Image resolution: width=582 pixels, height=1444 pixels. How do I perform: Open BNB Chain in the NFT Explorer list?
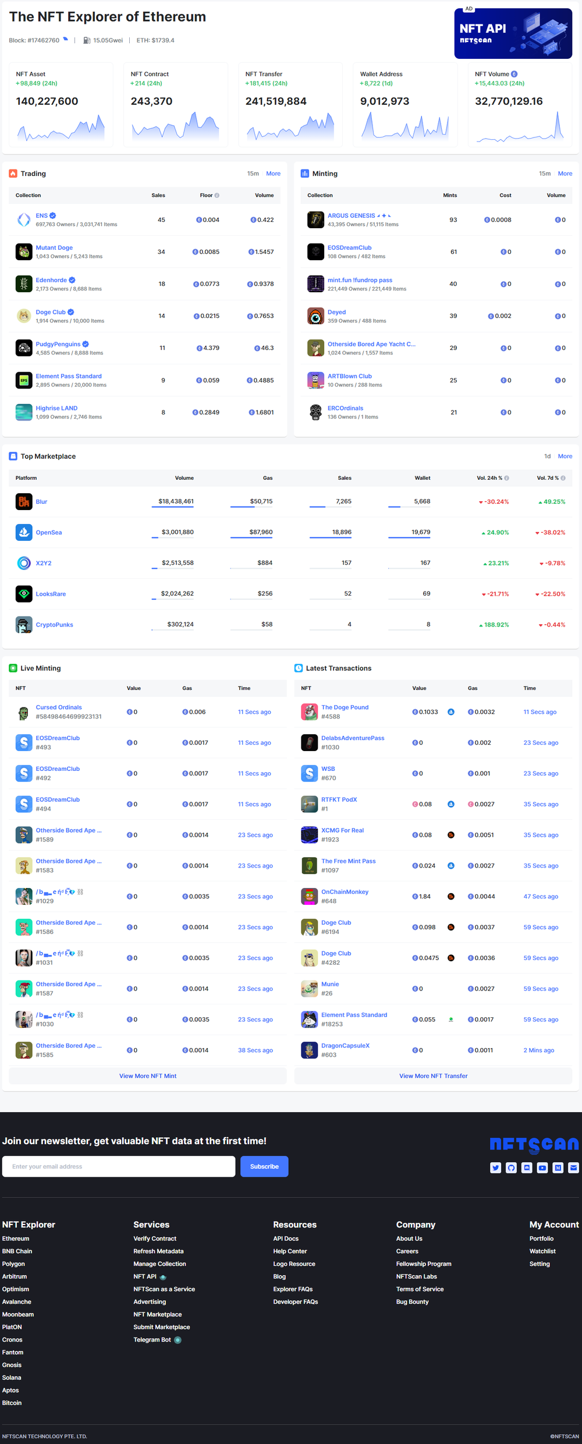click(17, 1251)
